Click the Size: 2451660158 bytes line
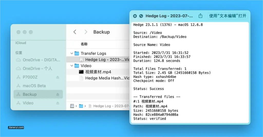Image resolution: width=263 pixels, height=137 pixels. (x=156, y=111)
